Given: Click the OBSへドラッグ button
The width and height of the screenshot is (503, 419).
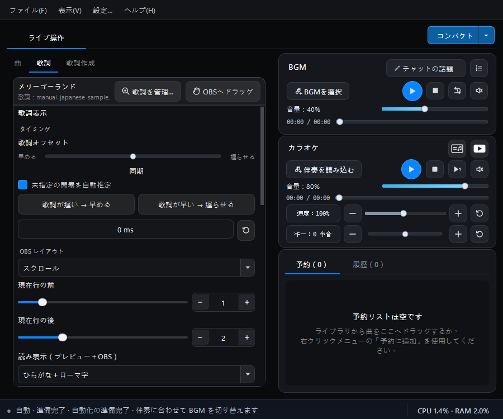Looking at the screenshot, I should point(223,92).
